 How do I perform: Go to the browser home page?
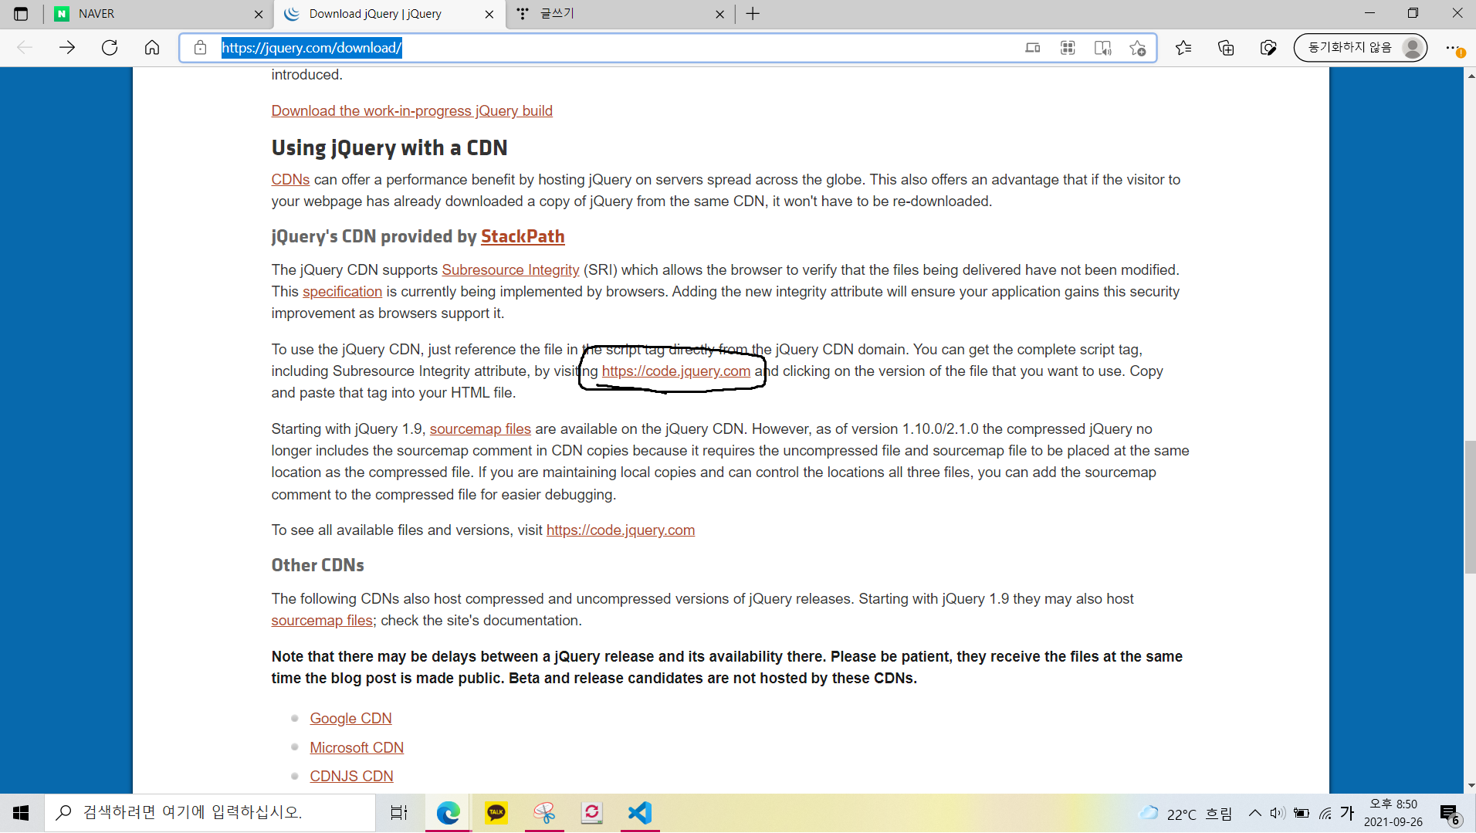pyautogui.click(x=152, y=48)
